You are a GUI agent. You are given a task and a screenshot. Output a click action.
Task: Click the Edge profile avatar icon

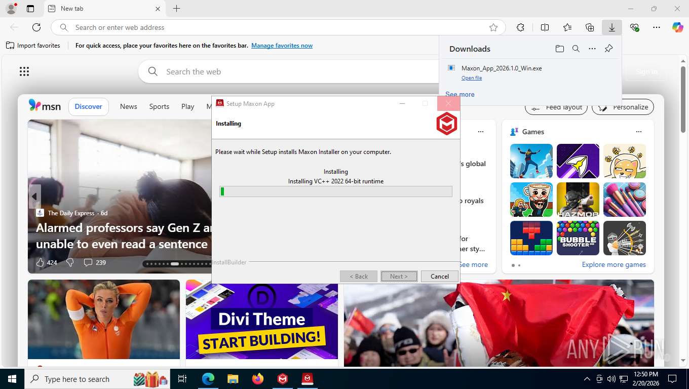click(11, 9)
